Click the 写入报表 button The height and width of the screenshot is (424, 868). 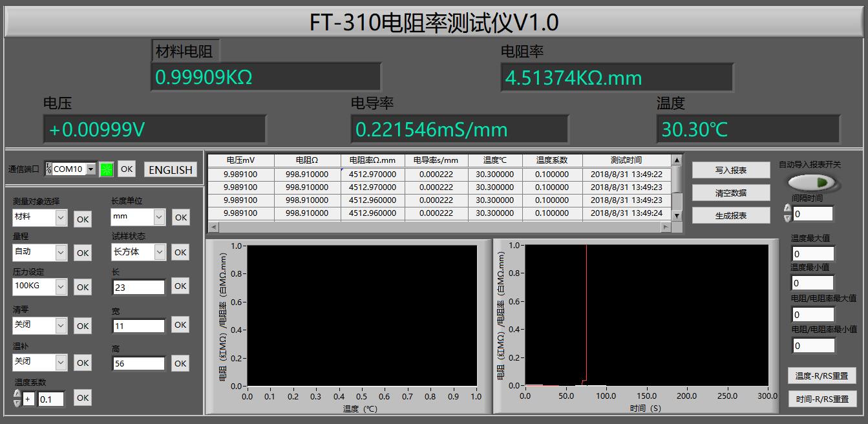730,170
